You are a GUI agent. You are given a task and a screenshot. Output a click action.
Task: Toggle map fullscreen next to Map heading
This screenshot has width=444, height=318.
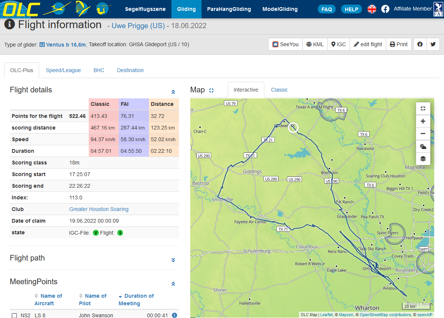click(x=211, y=90)
